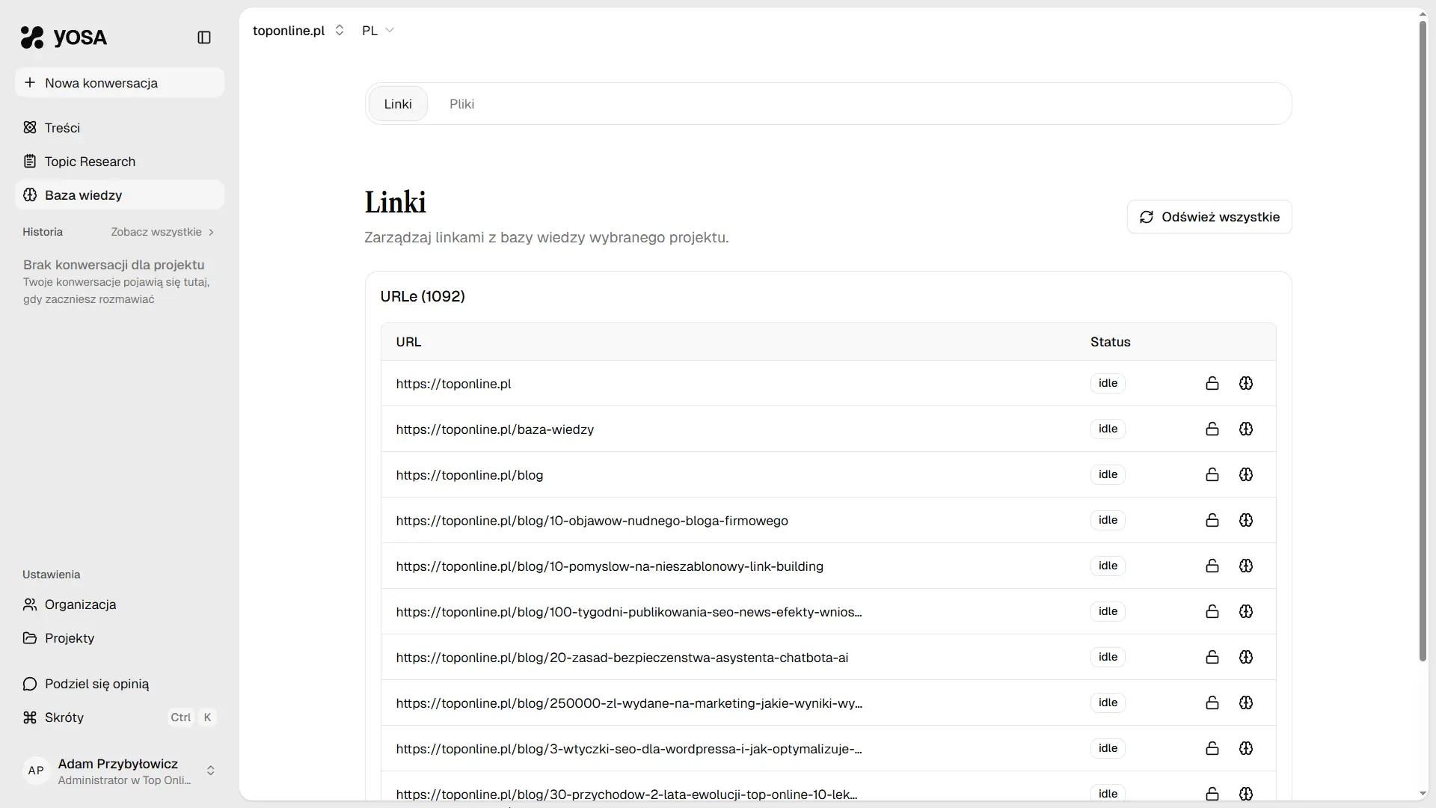1436x808 pixels.
Task: Click the YOSA logo
Action: pyautogui.click(x=64, y=37)
